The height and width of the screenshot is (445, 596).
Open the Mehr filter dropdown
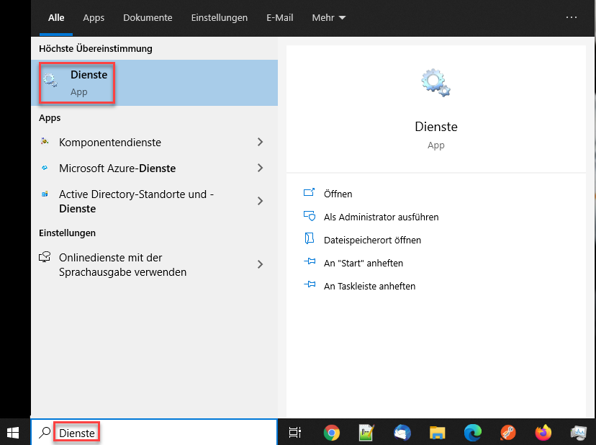click(328, 17)
